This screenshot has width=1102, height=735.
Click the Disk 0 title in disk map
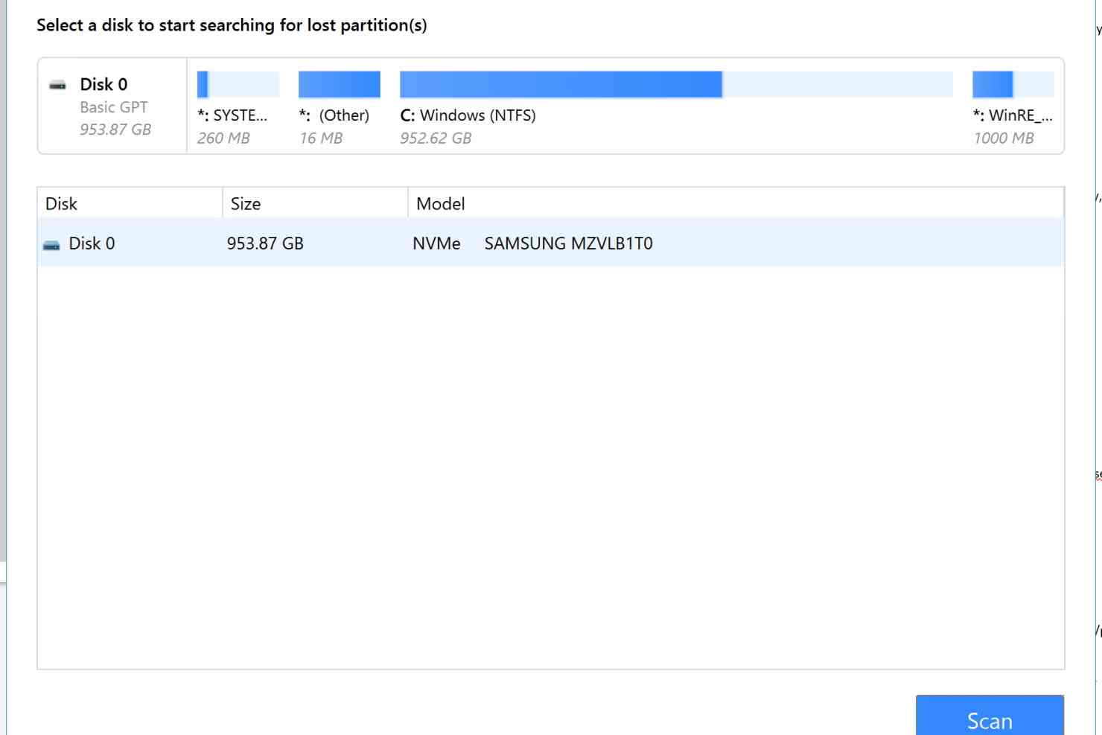pyautogui.click(x=103, y=84)
